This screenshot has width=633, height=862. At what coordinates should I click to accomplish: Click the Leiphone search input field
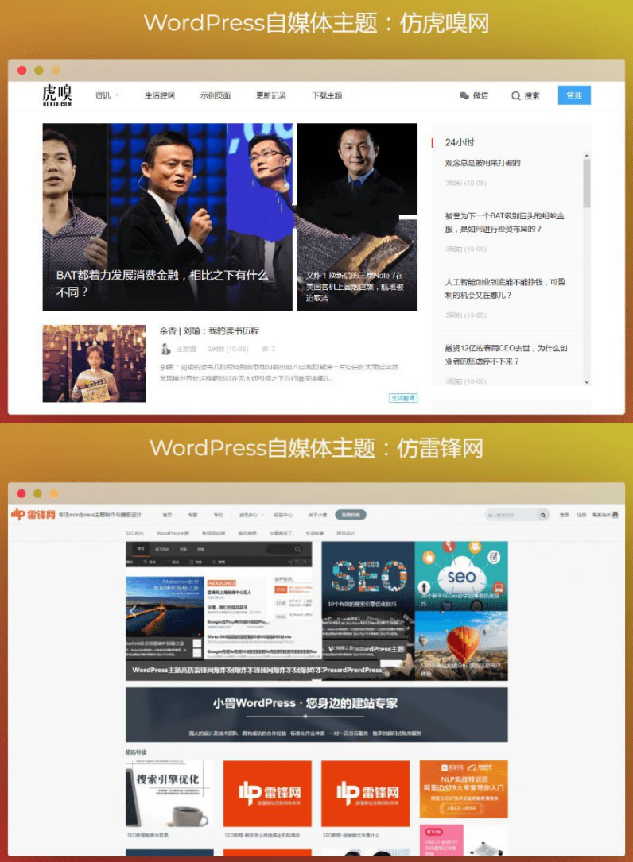511,515
